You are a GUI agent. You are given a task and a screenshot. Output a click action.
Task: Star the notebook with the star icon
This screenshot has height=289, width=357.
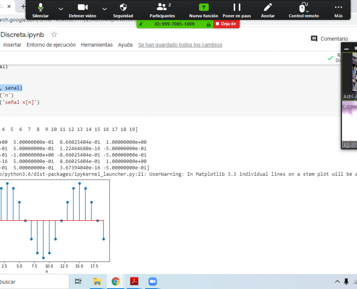point(54,35)
